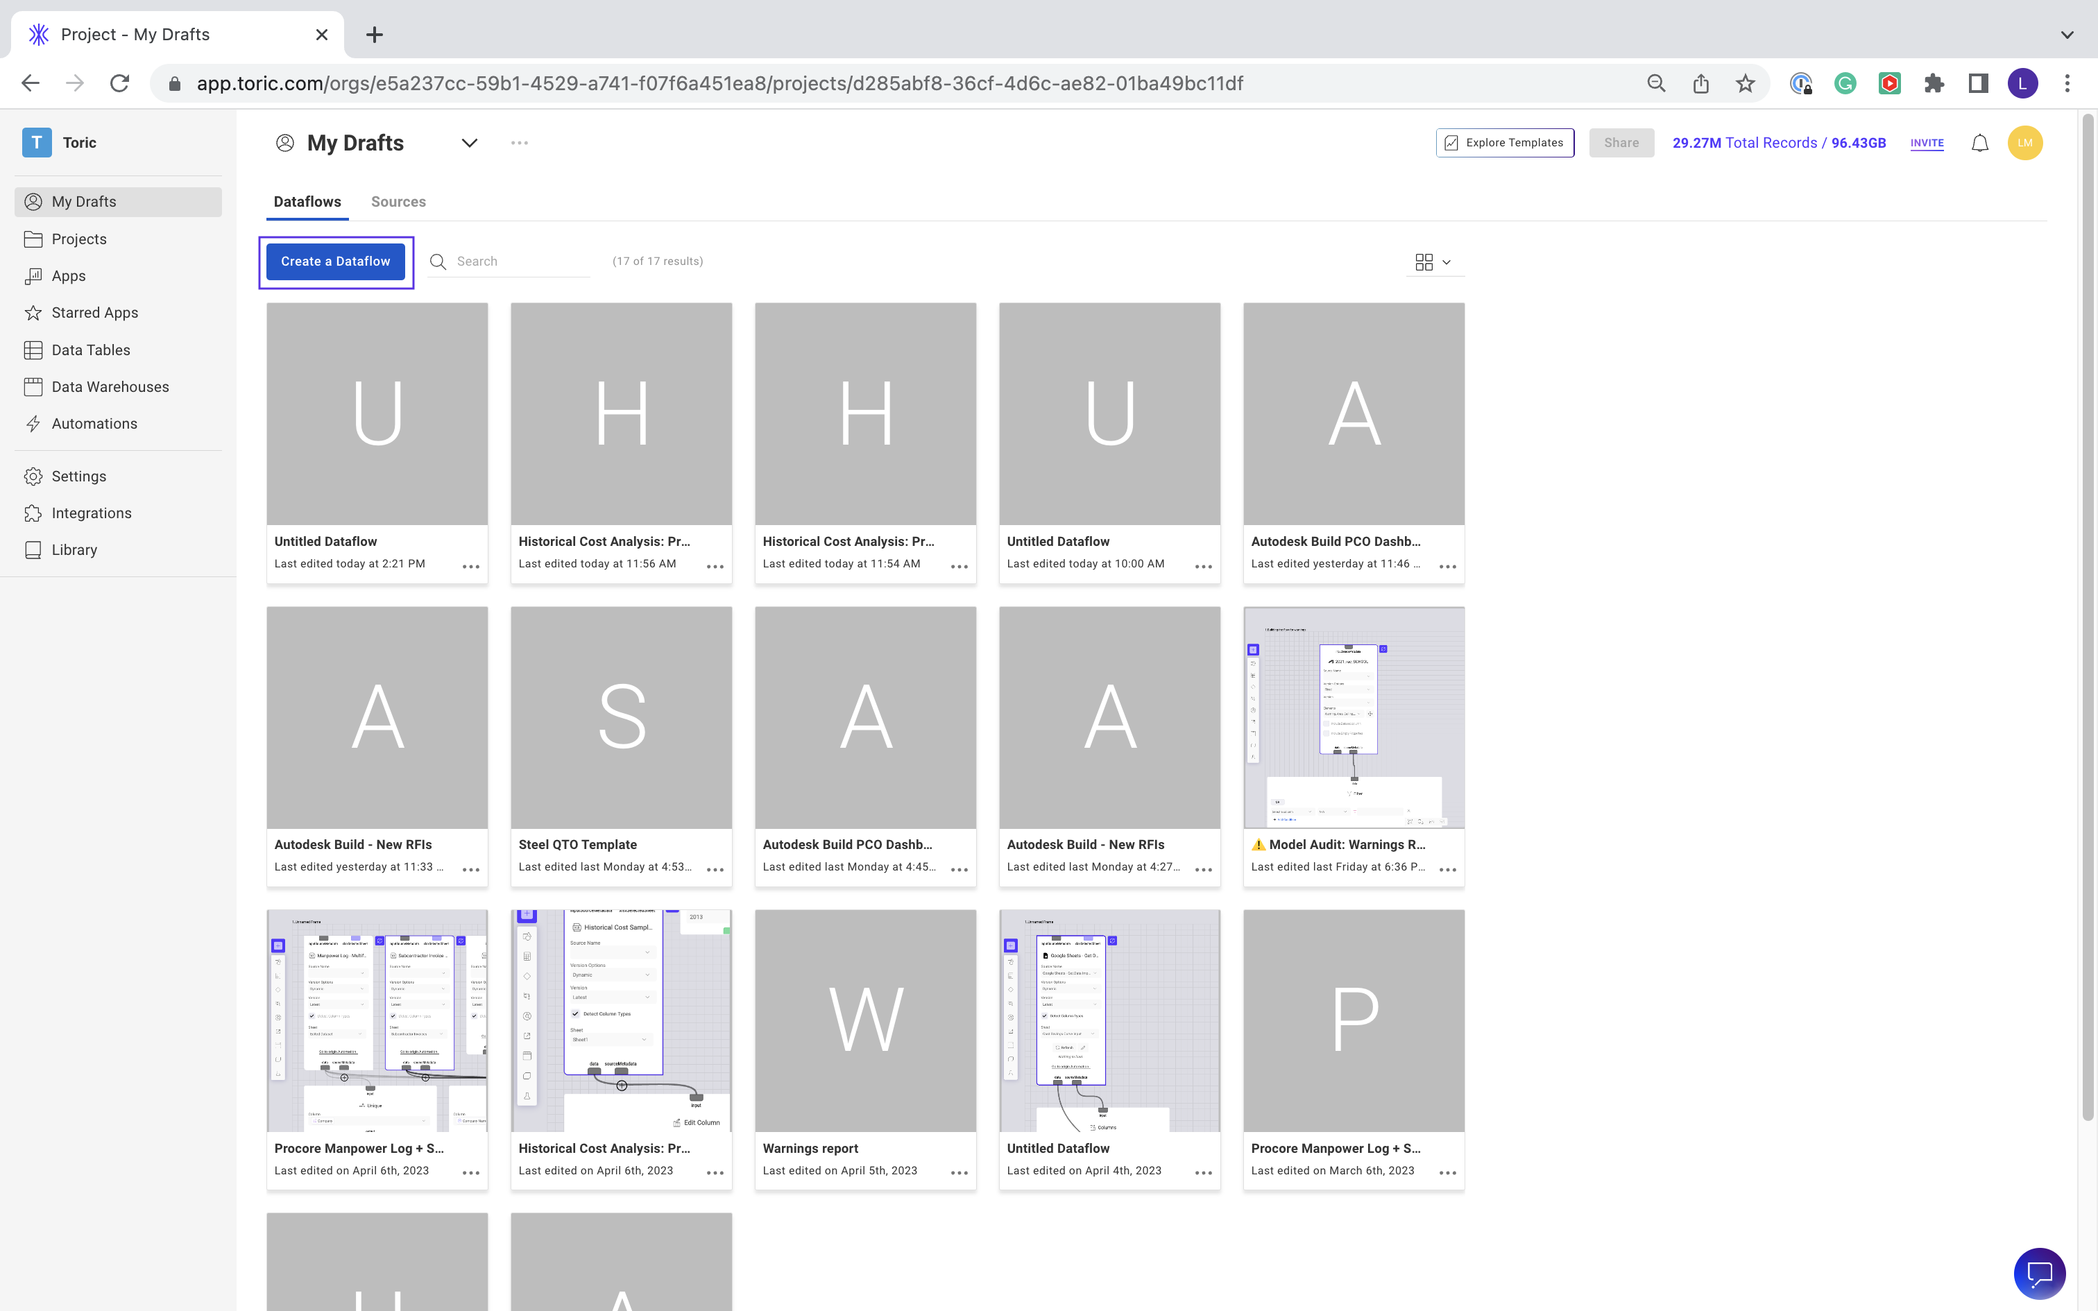The image size is (2098, 1311).
Task: Open Integrations in the sidebar
Action: [118, 513]
